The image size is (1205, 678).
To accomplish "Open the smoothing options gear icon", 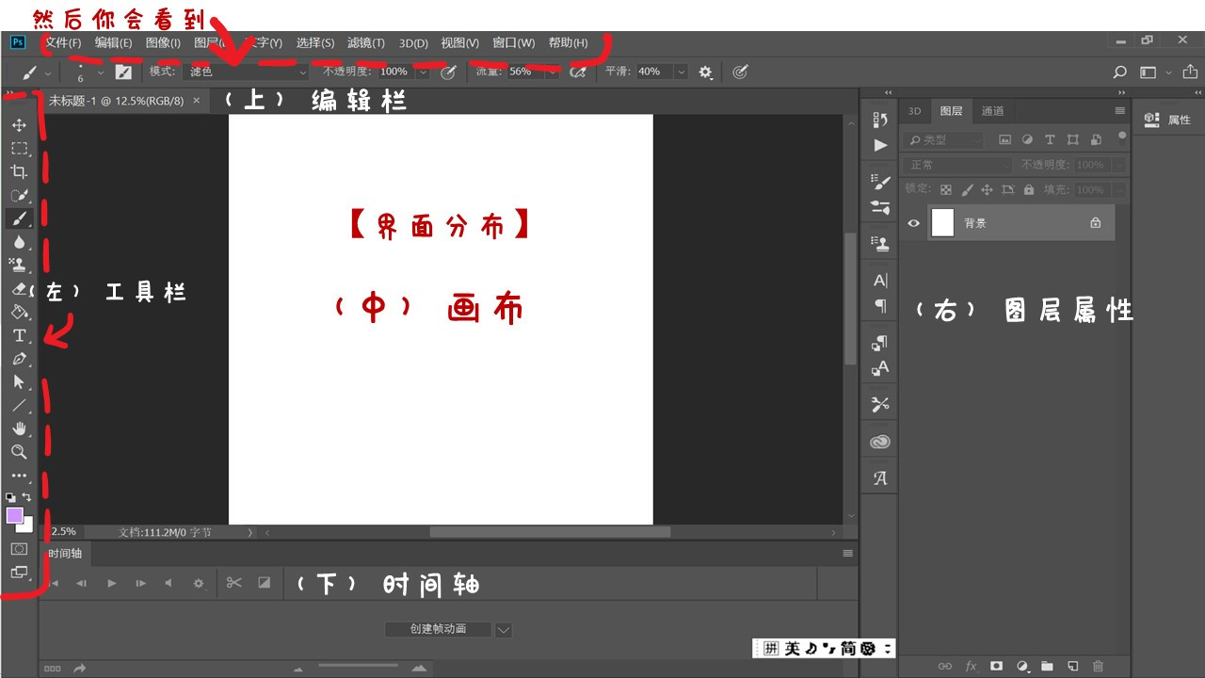I will 705,72.
